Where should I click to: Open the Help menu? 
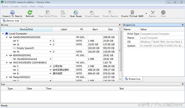tap(41, 6)
